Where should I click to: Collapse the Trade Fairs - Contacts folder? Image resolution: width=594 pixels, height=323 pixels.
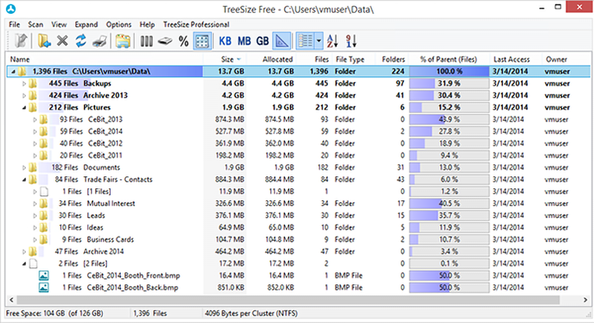(x=24, y=180)
